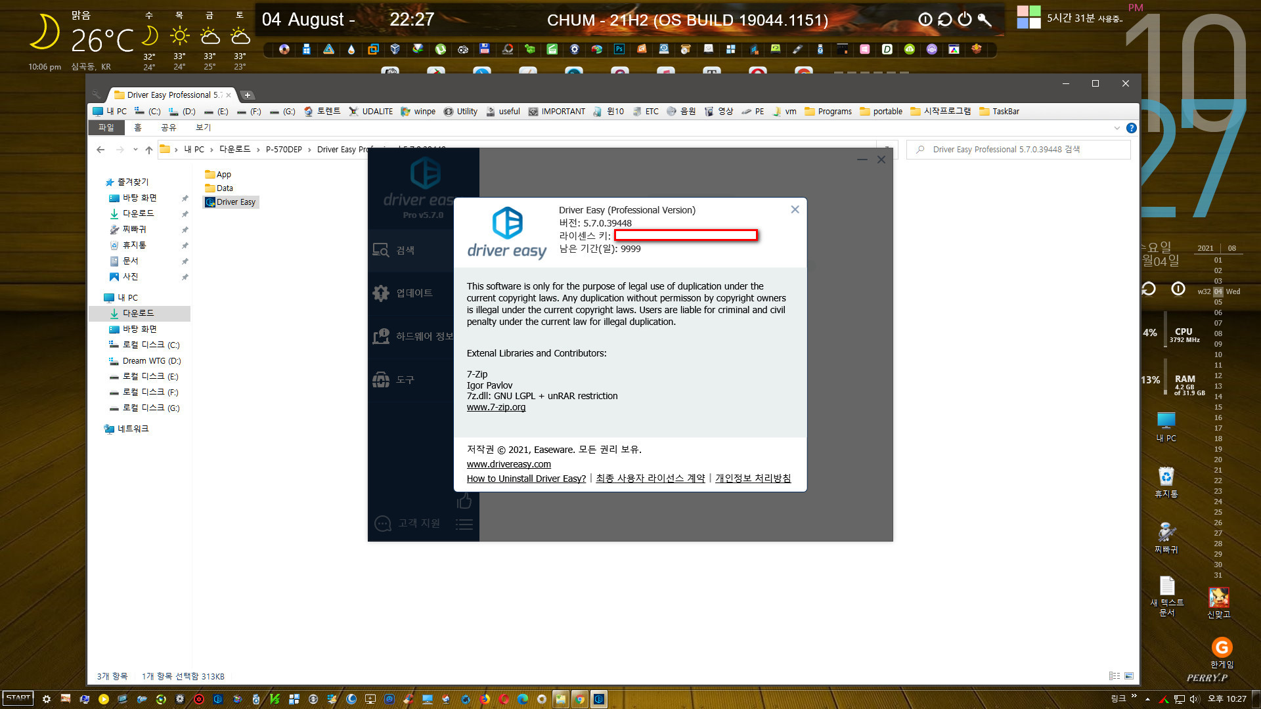Select the Driver Easy executable file
The height and width of the screenshot is (709, 1261).
tap(231, 202)
